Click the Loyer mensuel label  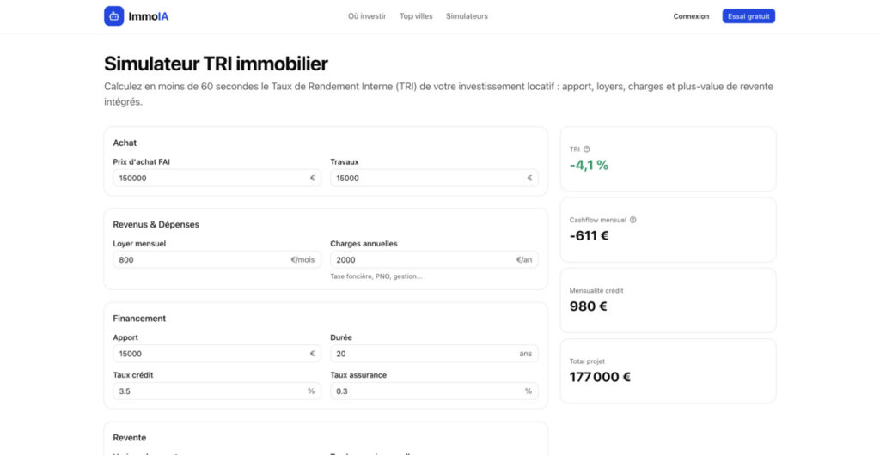139,244
